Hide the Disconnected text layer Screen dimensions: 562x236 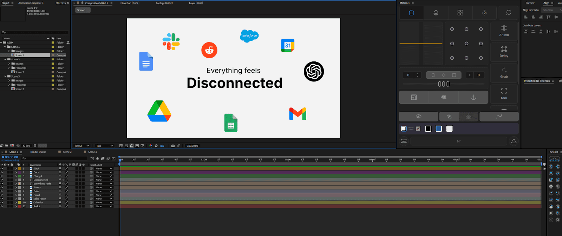2,180
